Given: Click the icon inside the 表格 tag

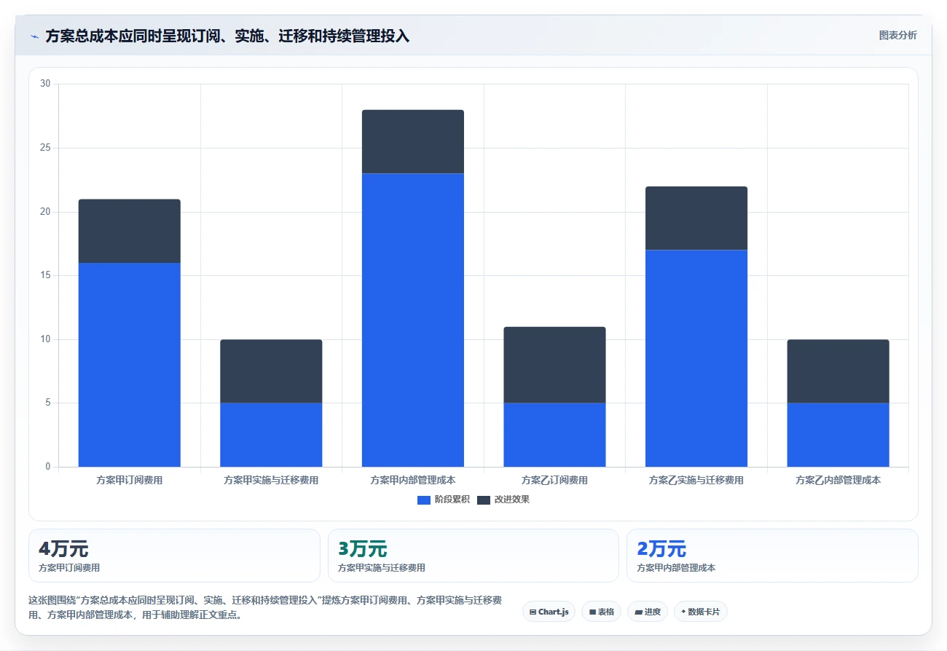Looking at the screenshot, I should point(592,612).
